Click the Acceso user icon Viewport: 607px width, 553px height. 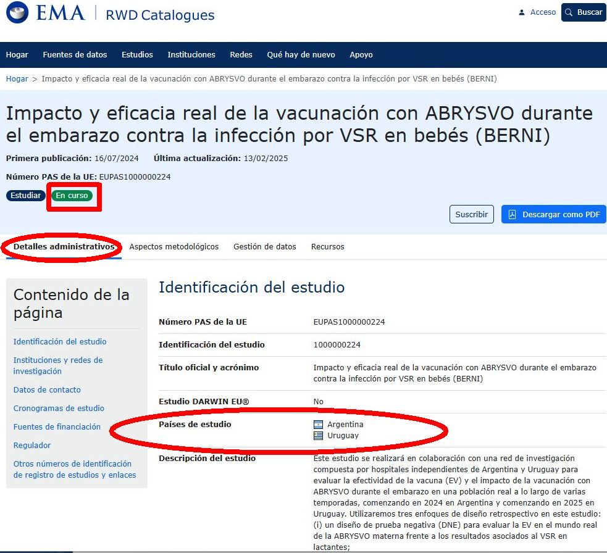522,12
